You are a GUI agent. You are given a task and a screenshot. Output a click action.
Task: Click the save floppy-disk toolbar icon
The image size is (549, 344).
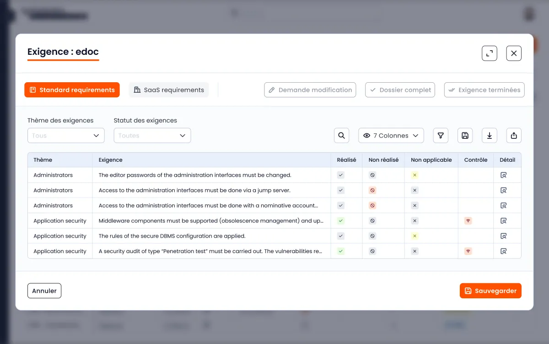click(465, 136)
